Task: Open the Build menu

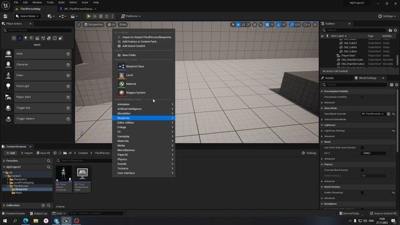Action: coord(61,2)
